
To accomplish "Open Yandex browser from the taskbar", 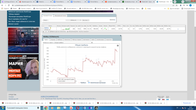I will click(71, 108).
